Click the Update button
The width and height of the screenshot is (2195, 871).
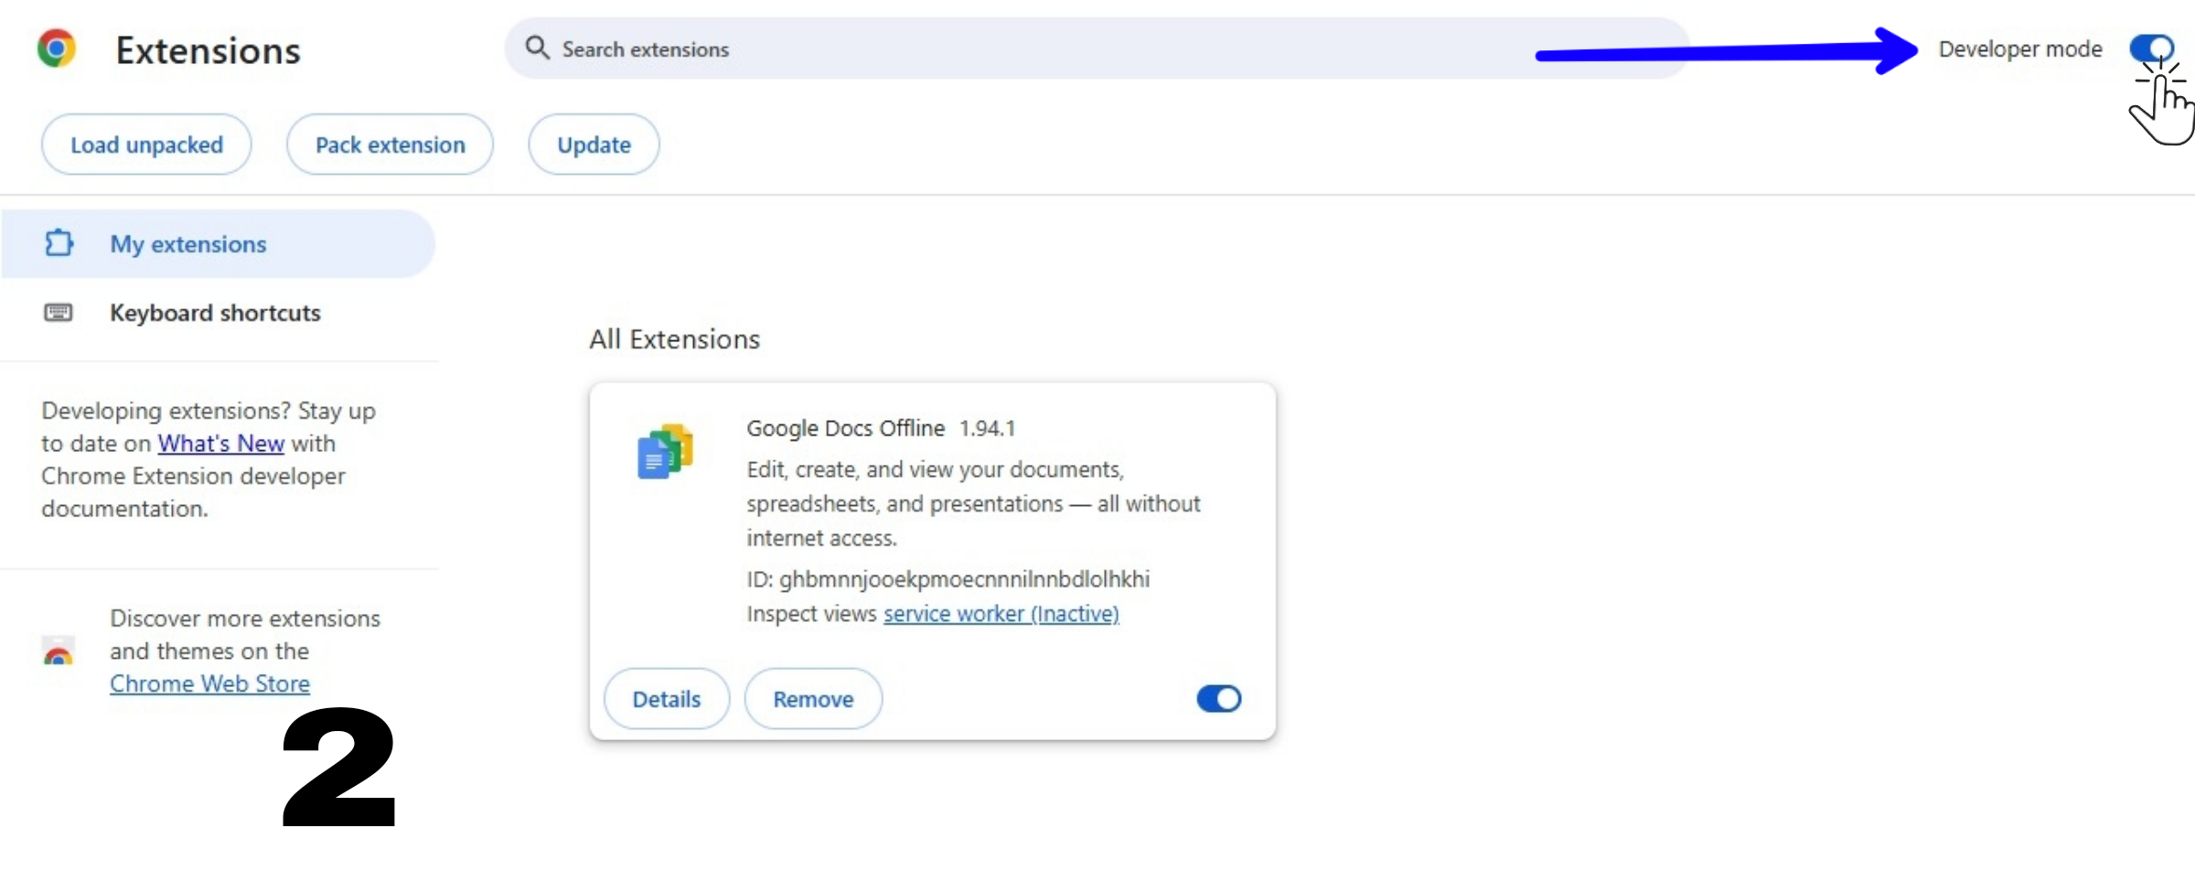pyautogui.click(x=594, y=145)
